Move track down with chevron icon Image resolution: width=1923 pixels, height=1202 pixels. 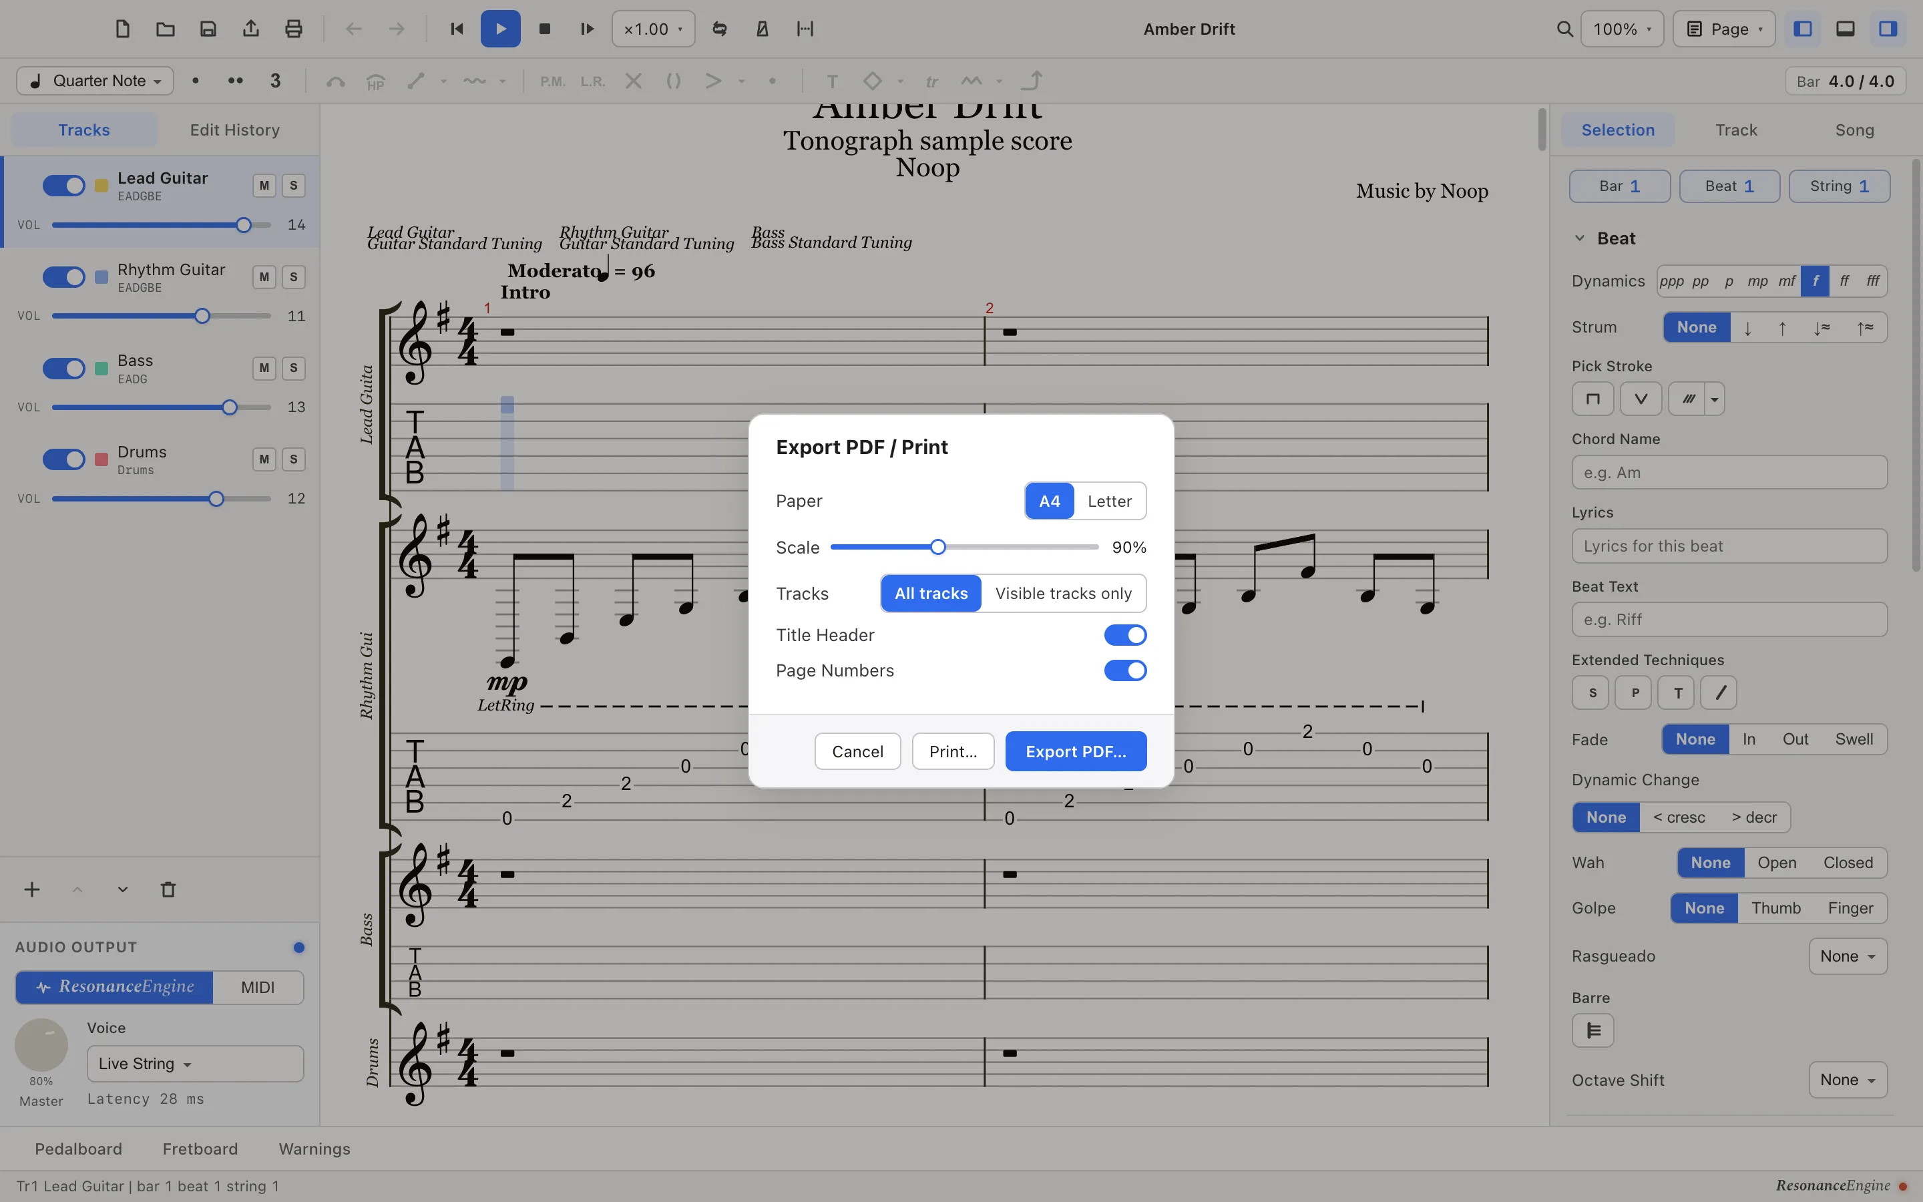coord(122,889)
